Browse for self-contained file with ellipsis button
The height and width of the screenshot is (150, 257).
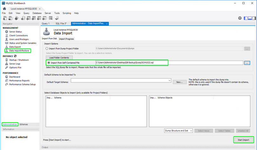tap(247, 63)
